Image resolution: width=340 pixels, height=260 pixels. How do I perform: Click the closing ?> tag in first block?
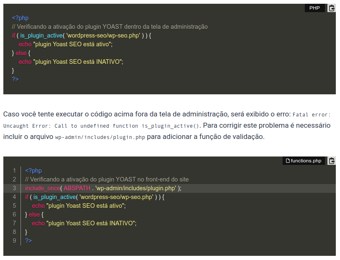[15, 79]
